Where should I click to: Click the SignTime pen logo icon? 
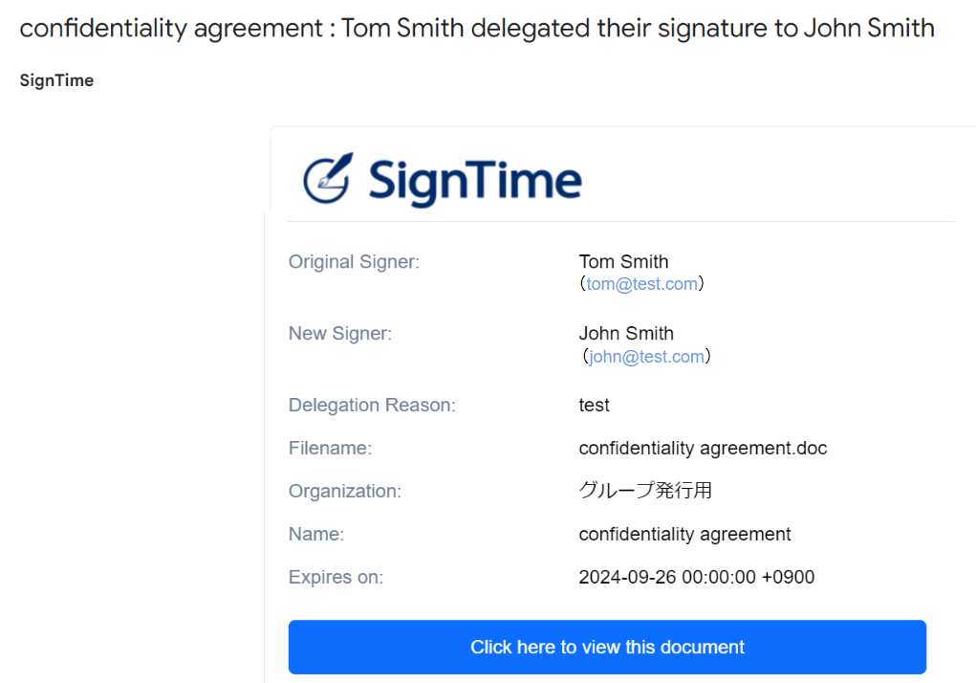point(328,178)
